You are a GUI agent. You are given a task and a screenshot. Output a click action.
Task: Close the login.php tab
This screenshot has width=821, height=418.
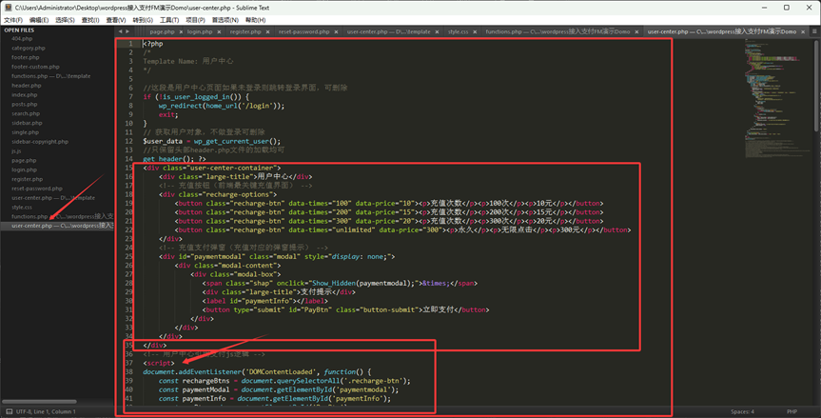coord(219,32)
